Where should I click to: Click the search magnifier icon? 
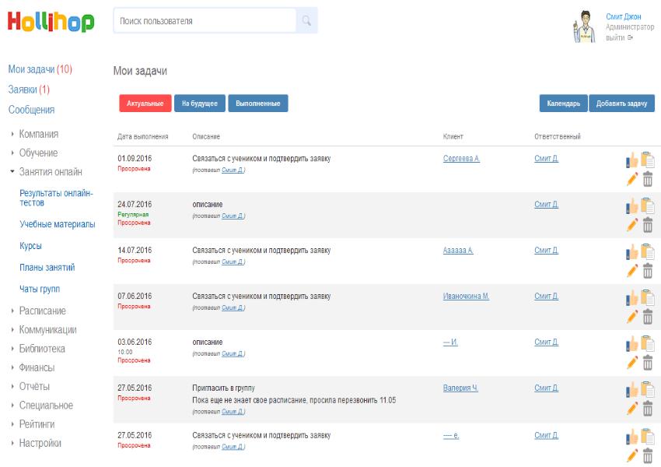click(306, 20)
